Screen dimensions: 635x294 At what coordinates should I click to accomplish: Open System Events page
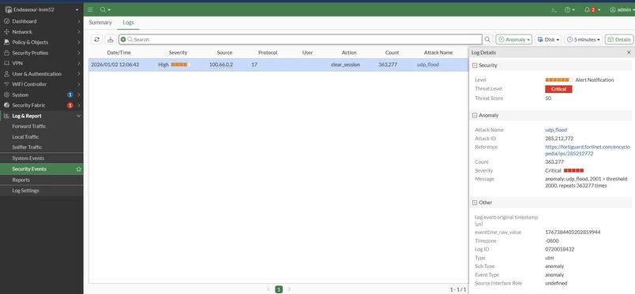tap(28, 158)
